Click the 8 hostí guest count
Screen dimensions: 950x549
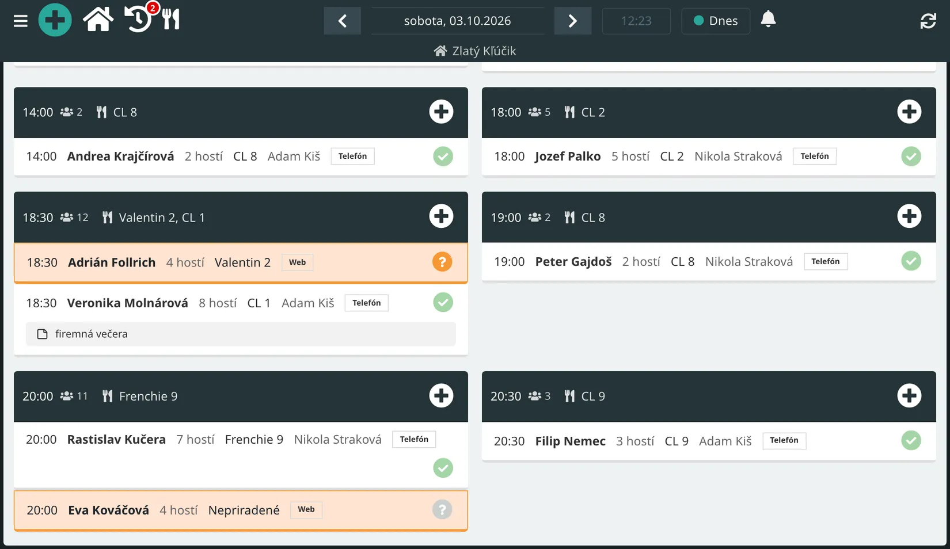(218, 303)
